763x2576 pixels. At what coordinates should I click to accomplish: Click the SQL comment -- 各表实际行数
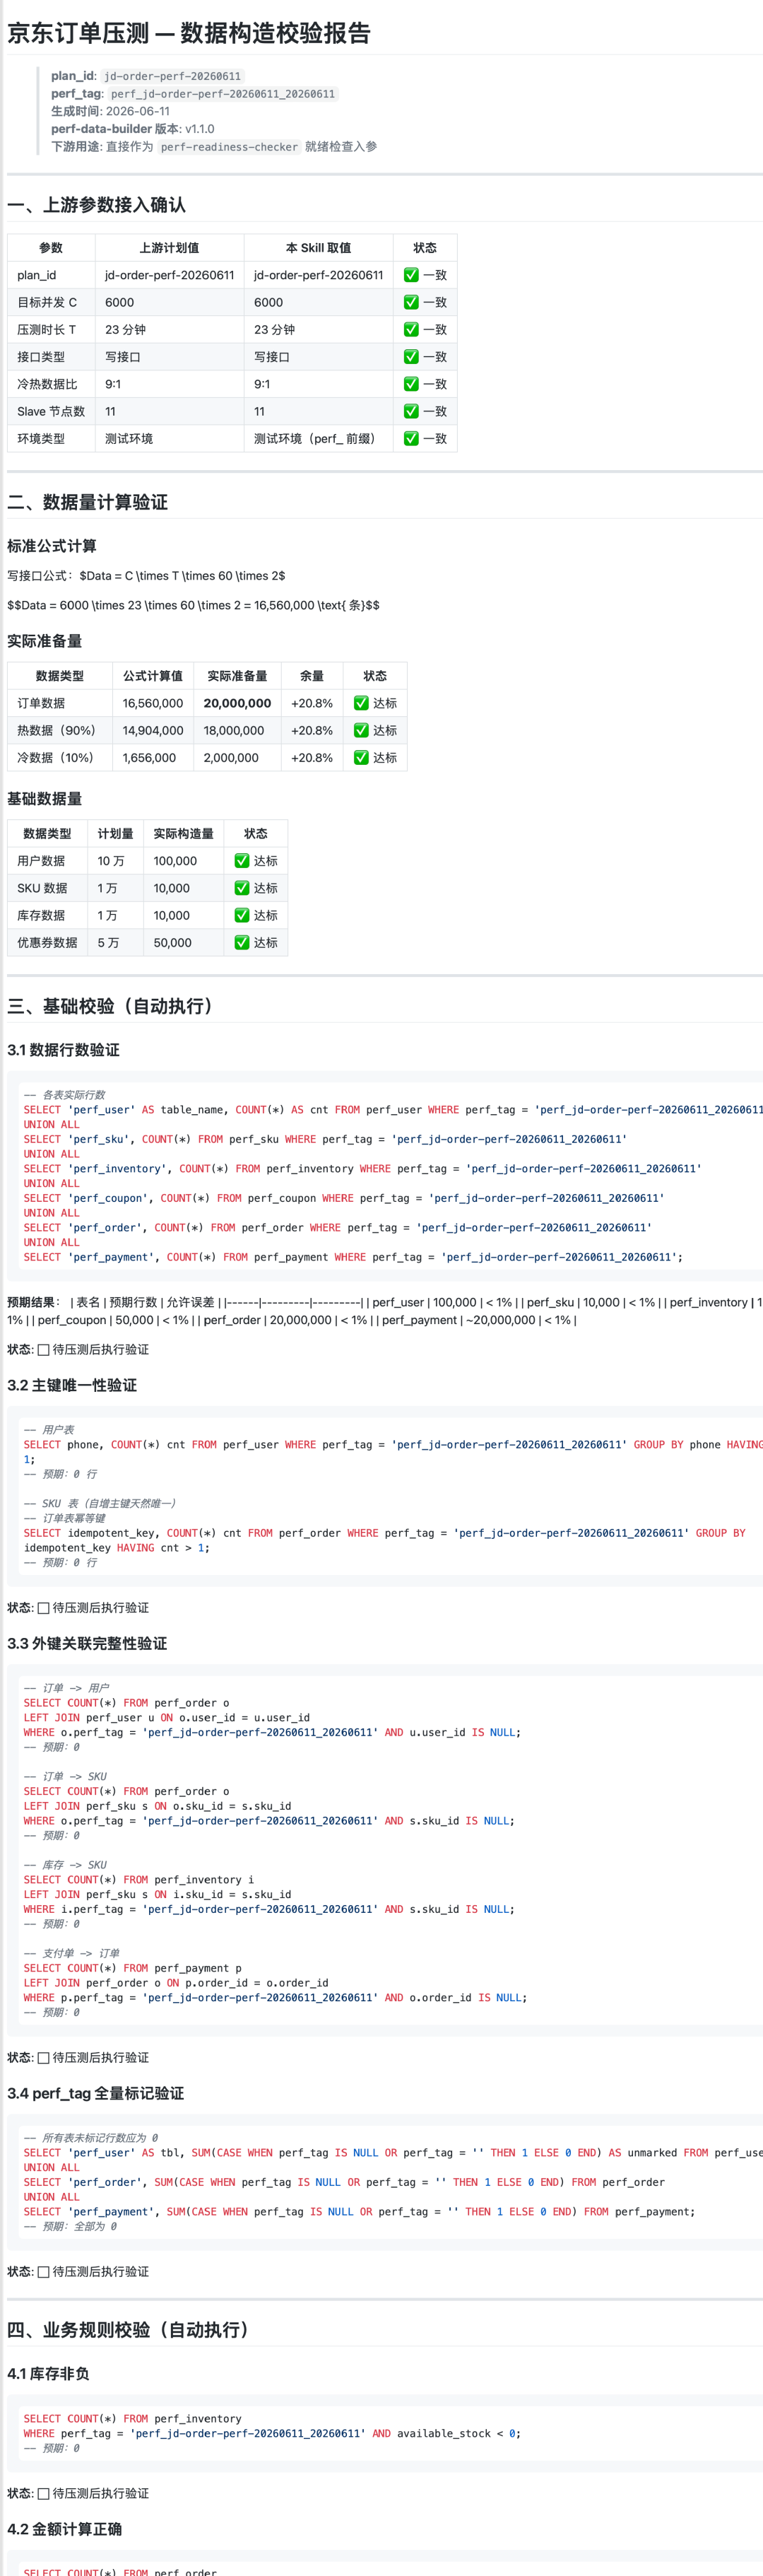click(64, 1095)
